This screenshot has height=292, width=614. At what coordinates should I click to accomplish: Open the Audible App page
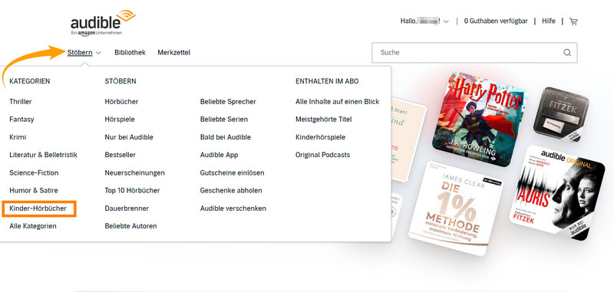pos(219,155)
